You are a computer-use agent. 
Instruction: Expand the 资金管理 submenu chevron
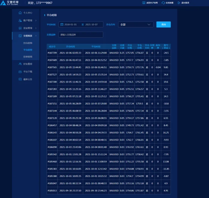(x=36, y=28)
